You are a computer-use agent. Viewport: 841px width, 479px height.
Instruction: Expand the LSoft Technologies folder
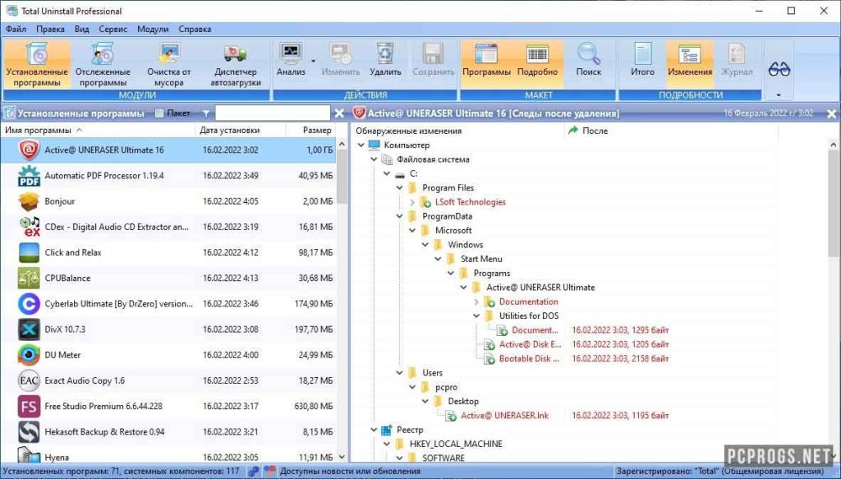(412, 202)
